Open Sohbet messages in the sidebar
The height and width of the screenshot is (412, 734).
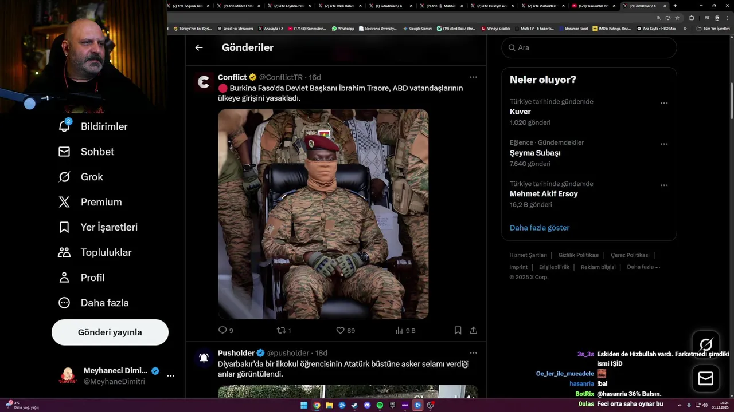[x=86, y=152]
